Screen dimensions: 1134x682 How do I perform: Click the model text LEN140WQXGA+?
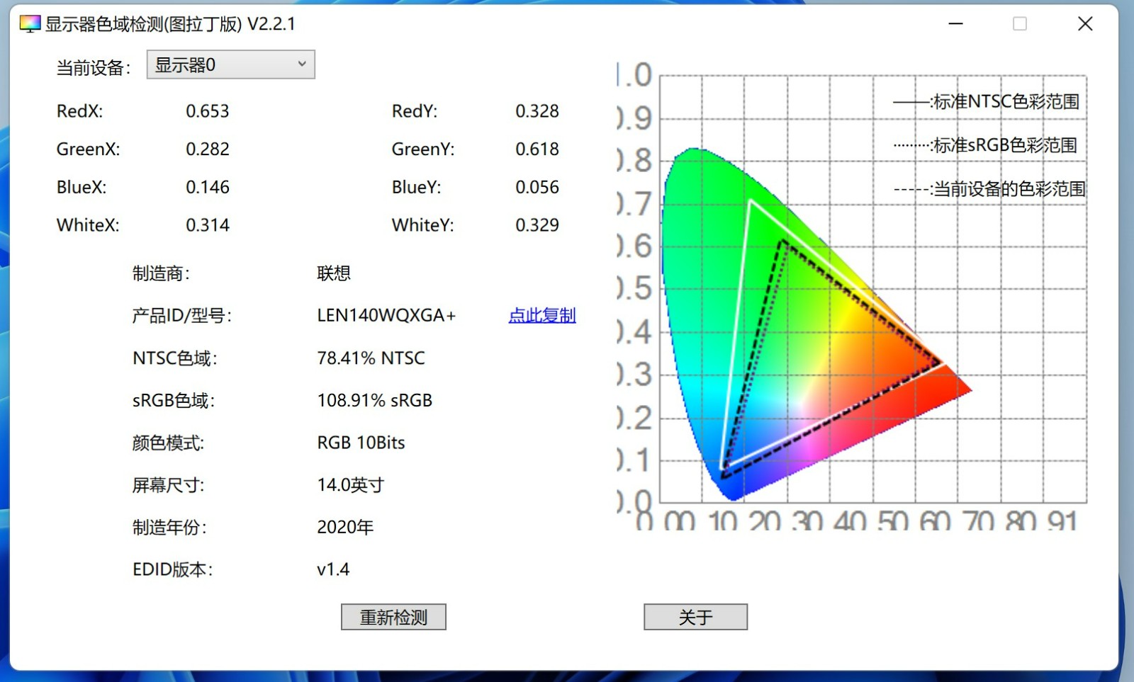tap(386, 315)
